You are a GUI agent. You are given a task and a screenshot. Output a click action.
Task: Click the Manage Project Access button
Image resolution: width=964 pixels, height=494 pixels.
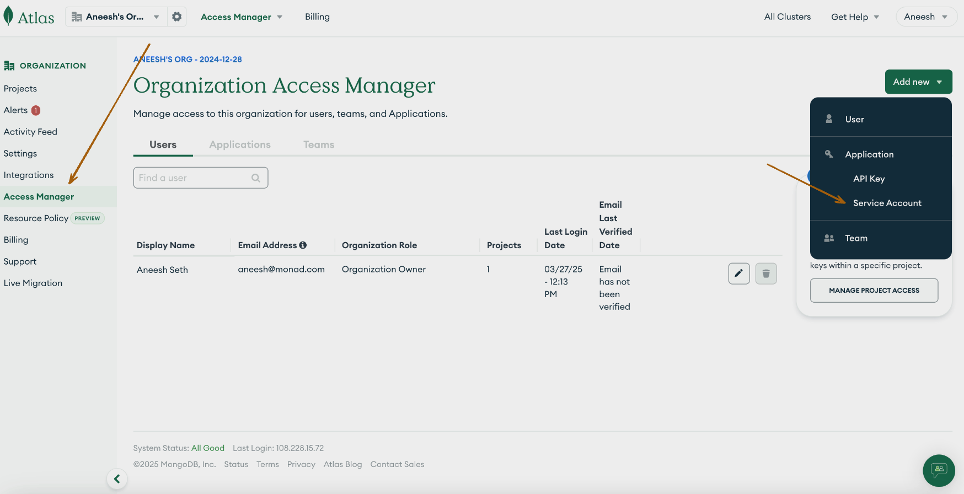(874, 291)
